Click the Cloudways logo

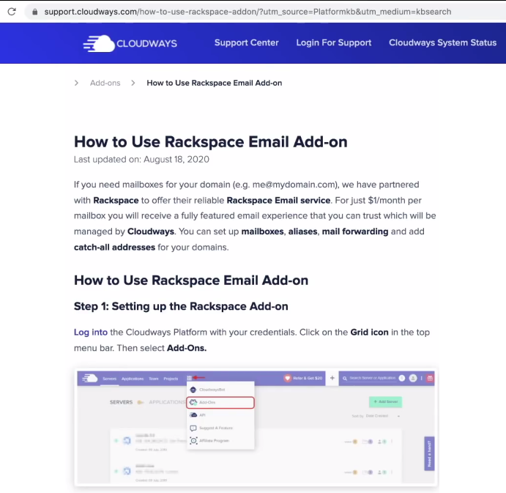(130, 43)
